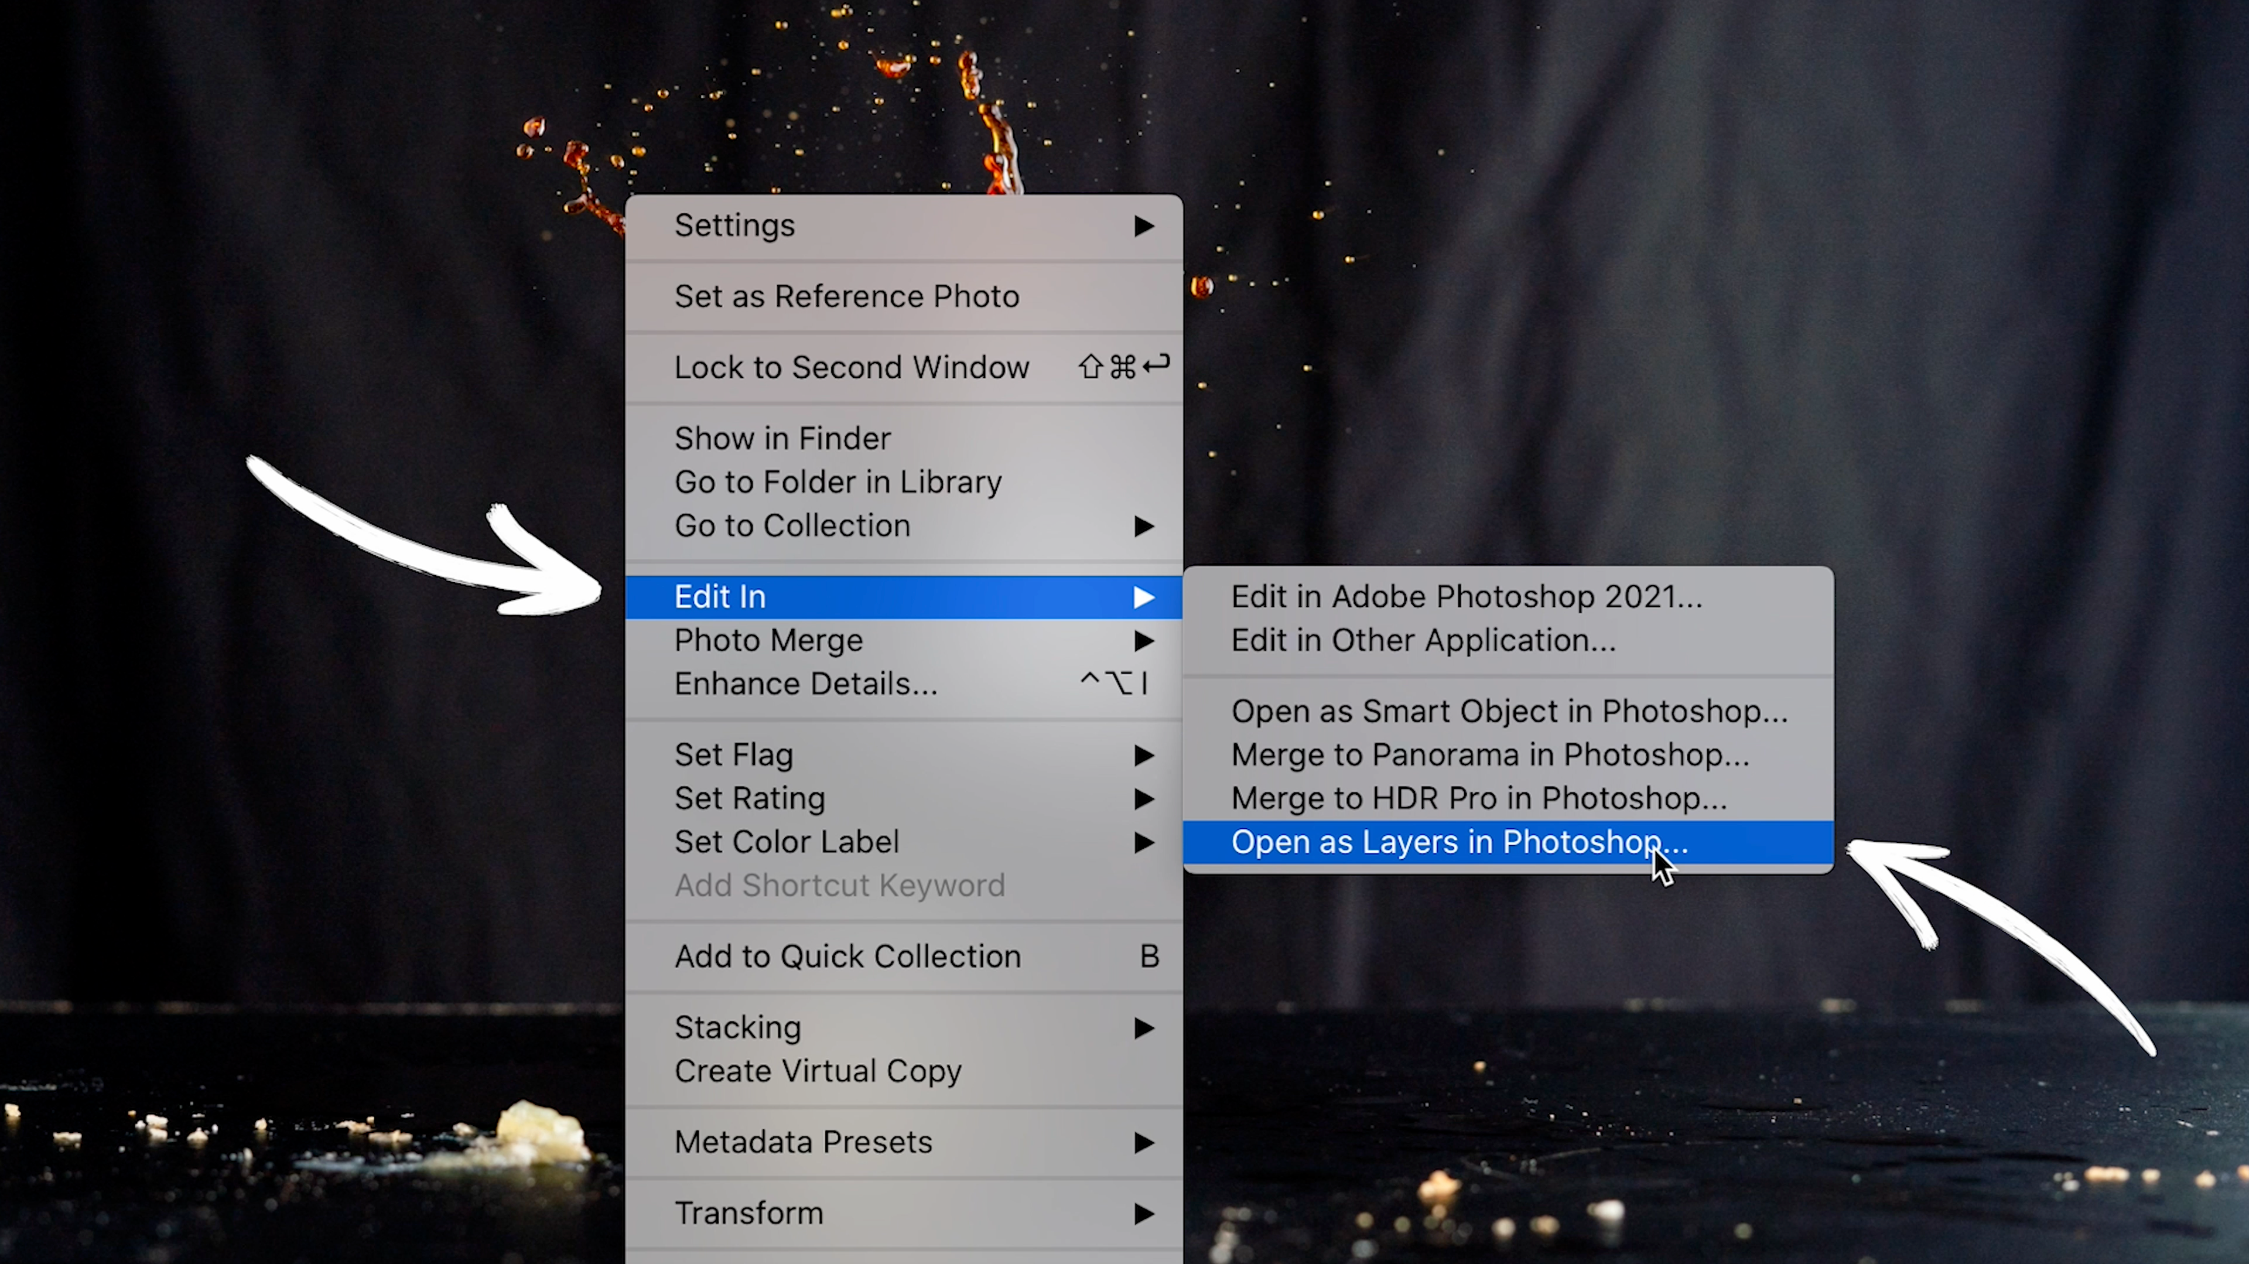Screen dimensions: 2249x1264
Task: Open the Set Rating submenu
Action: [904, 799]
